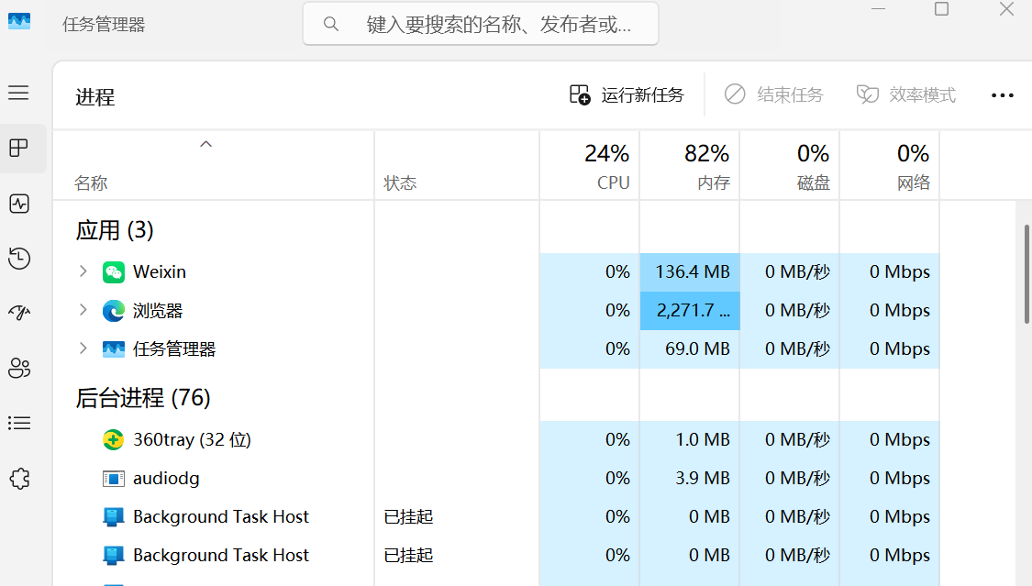
Task: Expand the Weixin process group
Action: pyautogui.click(x=83, y=271)
